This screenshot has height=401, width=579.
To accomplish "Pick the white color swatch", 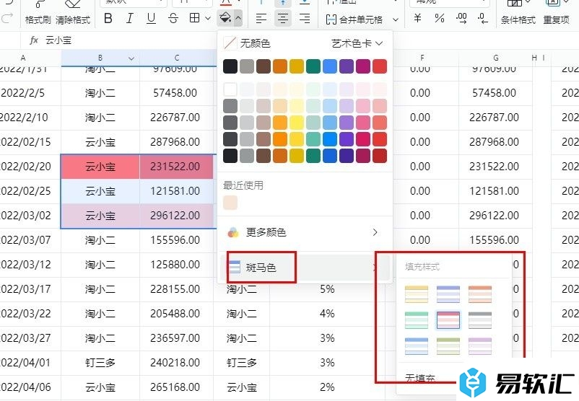I will 230,89.
